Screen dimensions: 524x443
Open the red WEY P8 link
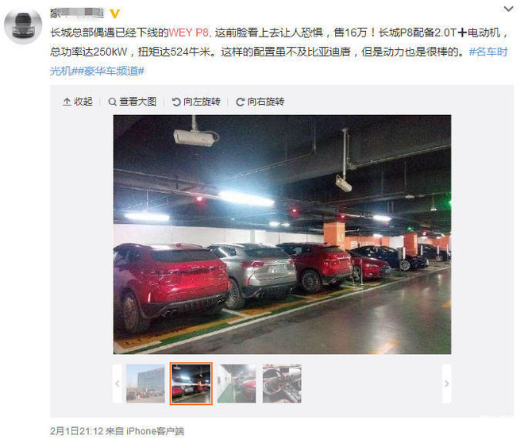coord(188,33)
